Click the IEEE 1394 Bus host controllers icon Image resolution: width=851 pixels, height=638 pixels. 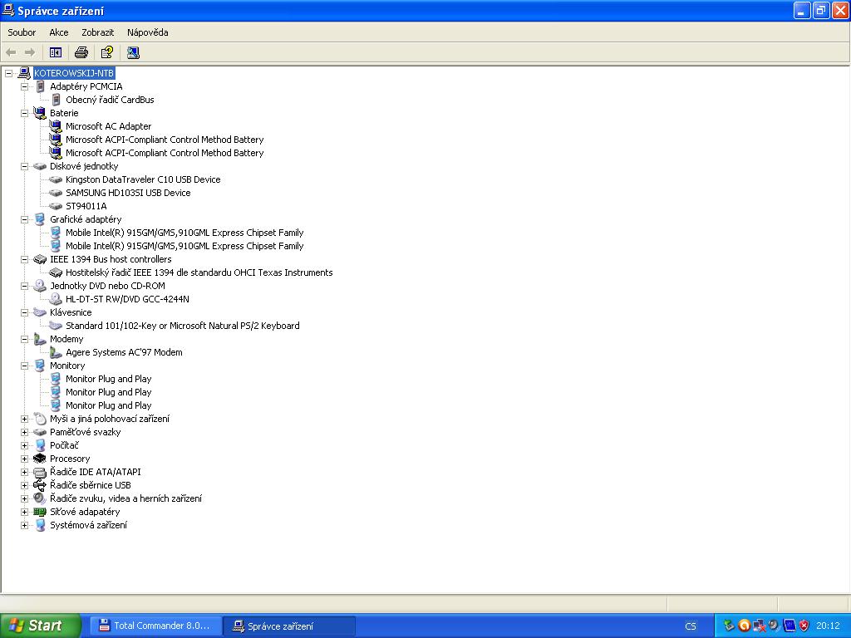(40, 259)
